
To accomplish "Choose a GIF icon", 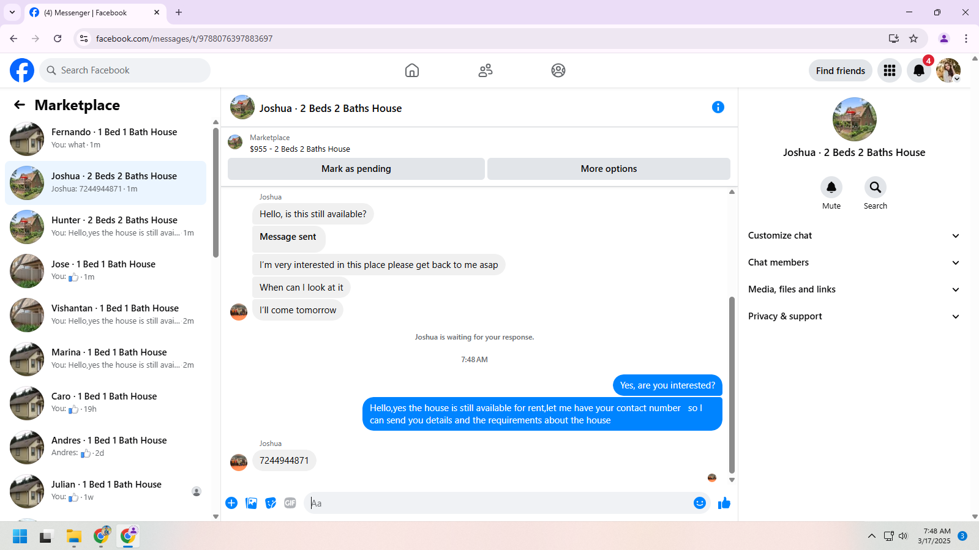I will pyautogui.click(x=290, y=503).
